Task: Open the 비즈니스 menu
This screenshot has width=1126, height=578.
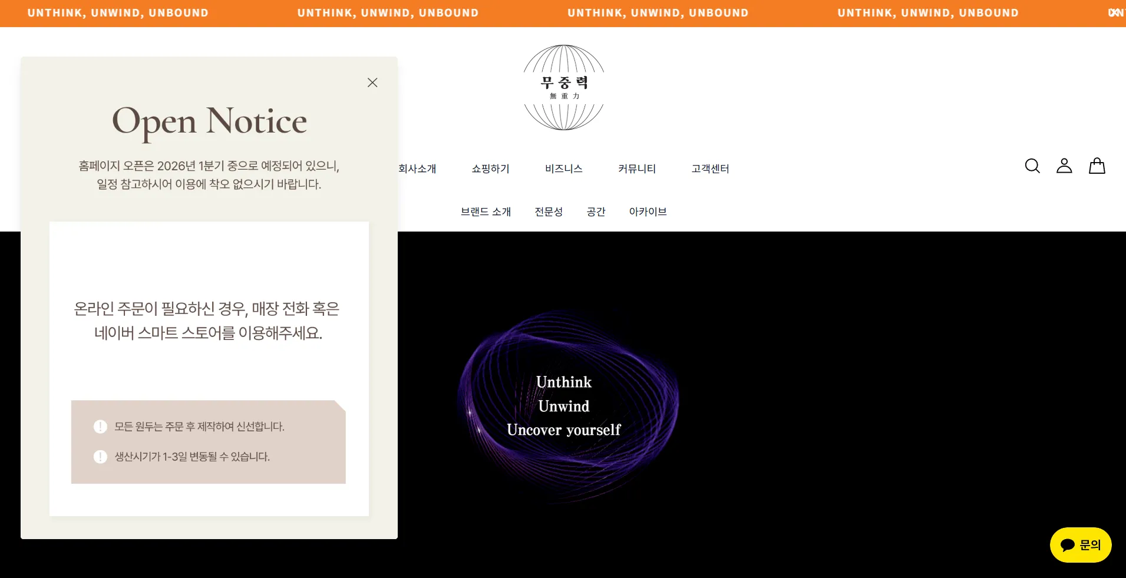Action: pyautogui.click(x=563, y=169)
